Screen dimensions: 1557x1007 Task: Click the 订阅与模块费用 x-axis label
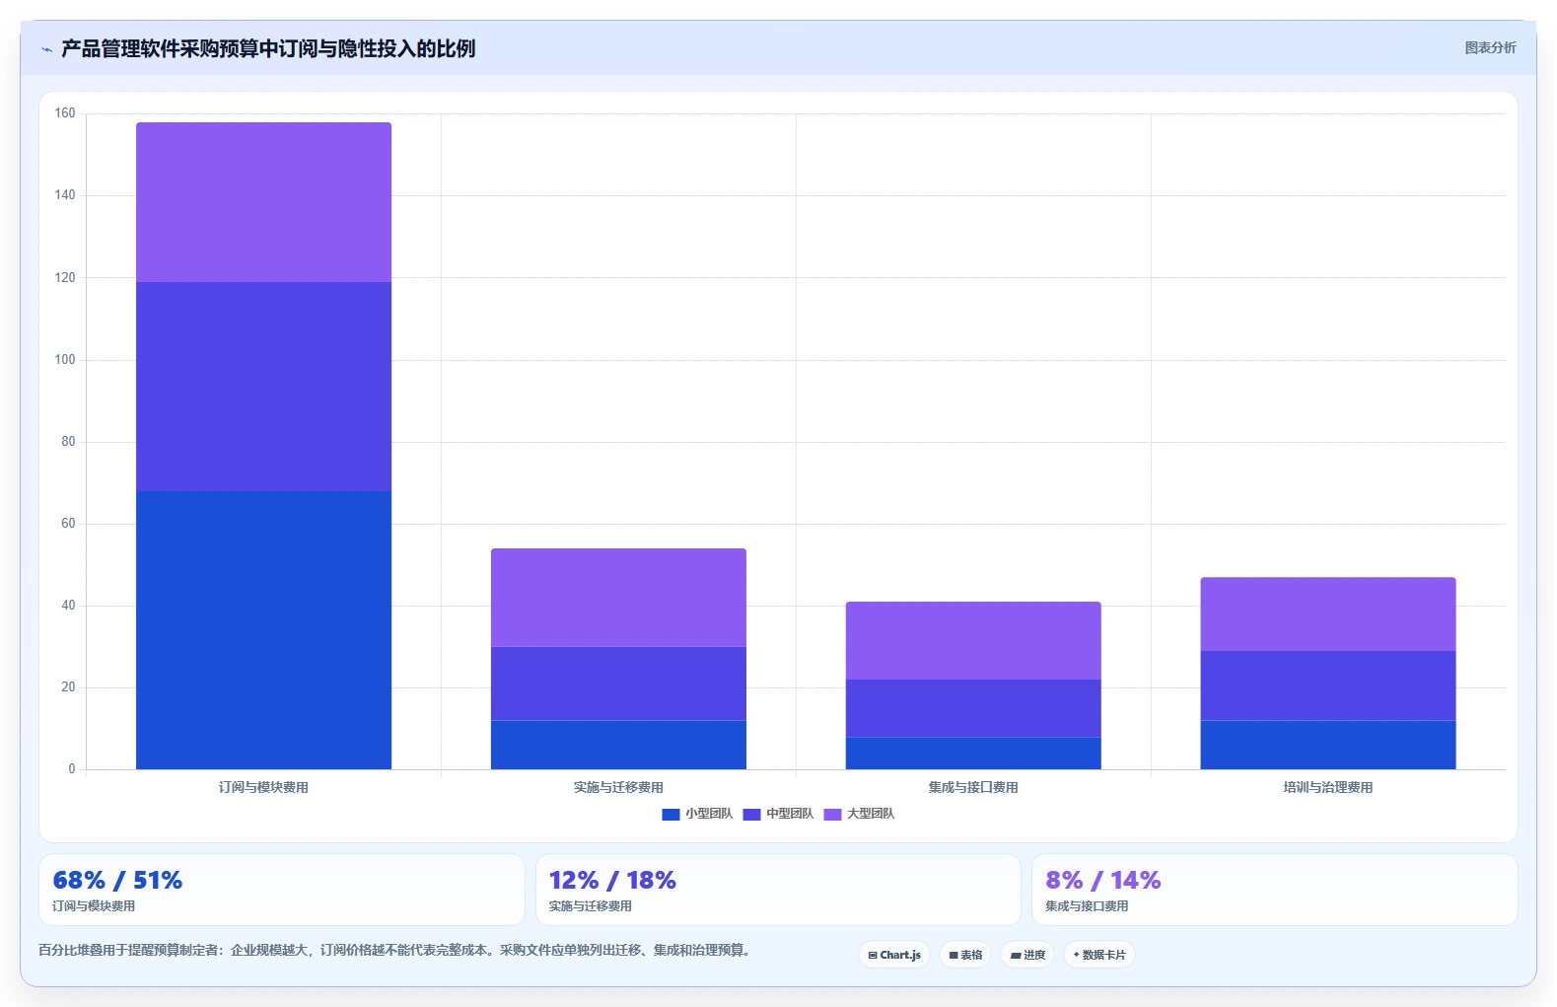(x=263, y=787)
